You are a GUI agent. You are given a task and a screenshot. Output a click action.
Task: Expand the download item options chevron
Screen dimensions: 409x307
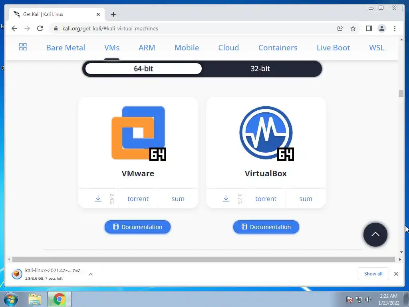click(x=91, y=274)
